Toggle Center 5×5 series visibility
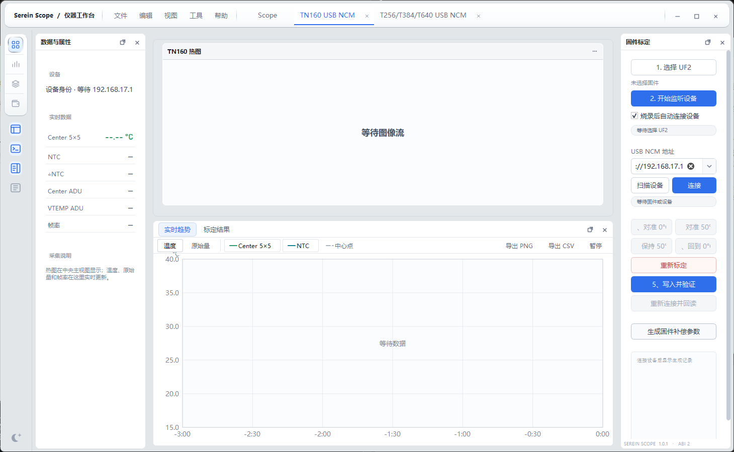Screen dimensions: 734x452 tap(252, 246)
